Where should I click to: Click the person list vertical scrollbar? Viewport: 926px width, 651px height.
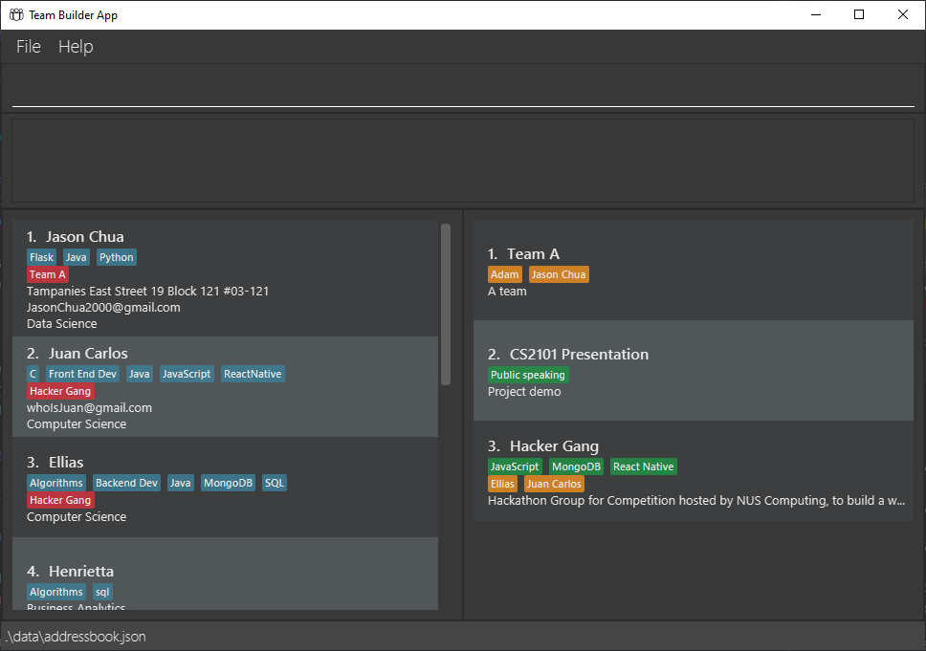[x=445, y=303]
